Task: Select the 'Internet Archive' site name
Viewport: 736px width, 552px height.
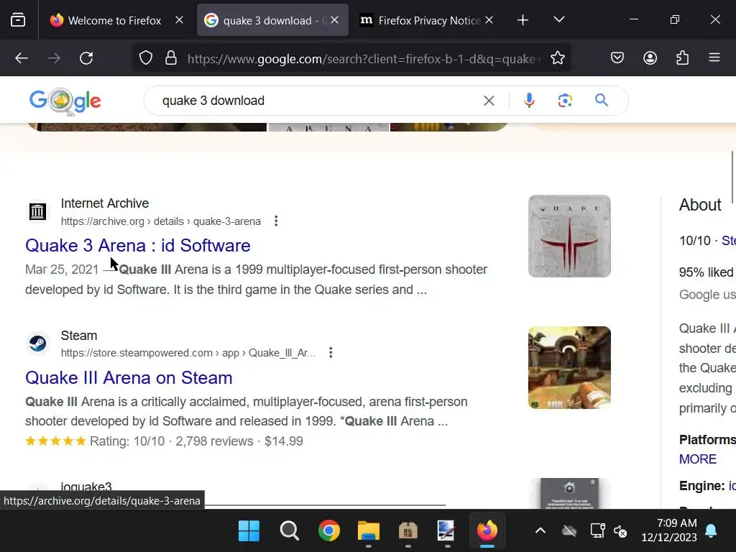Action: pyautogui.click(x=105, y=203)
